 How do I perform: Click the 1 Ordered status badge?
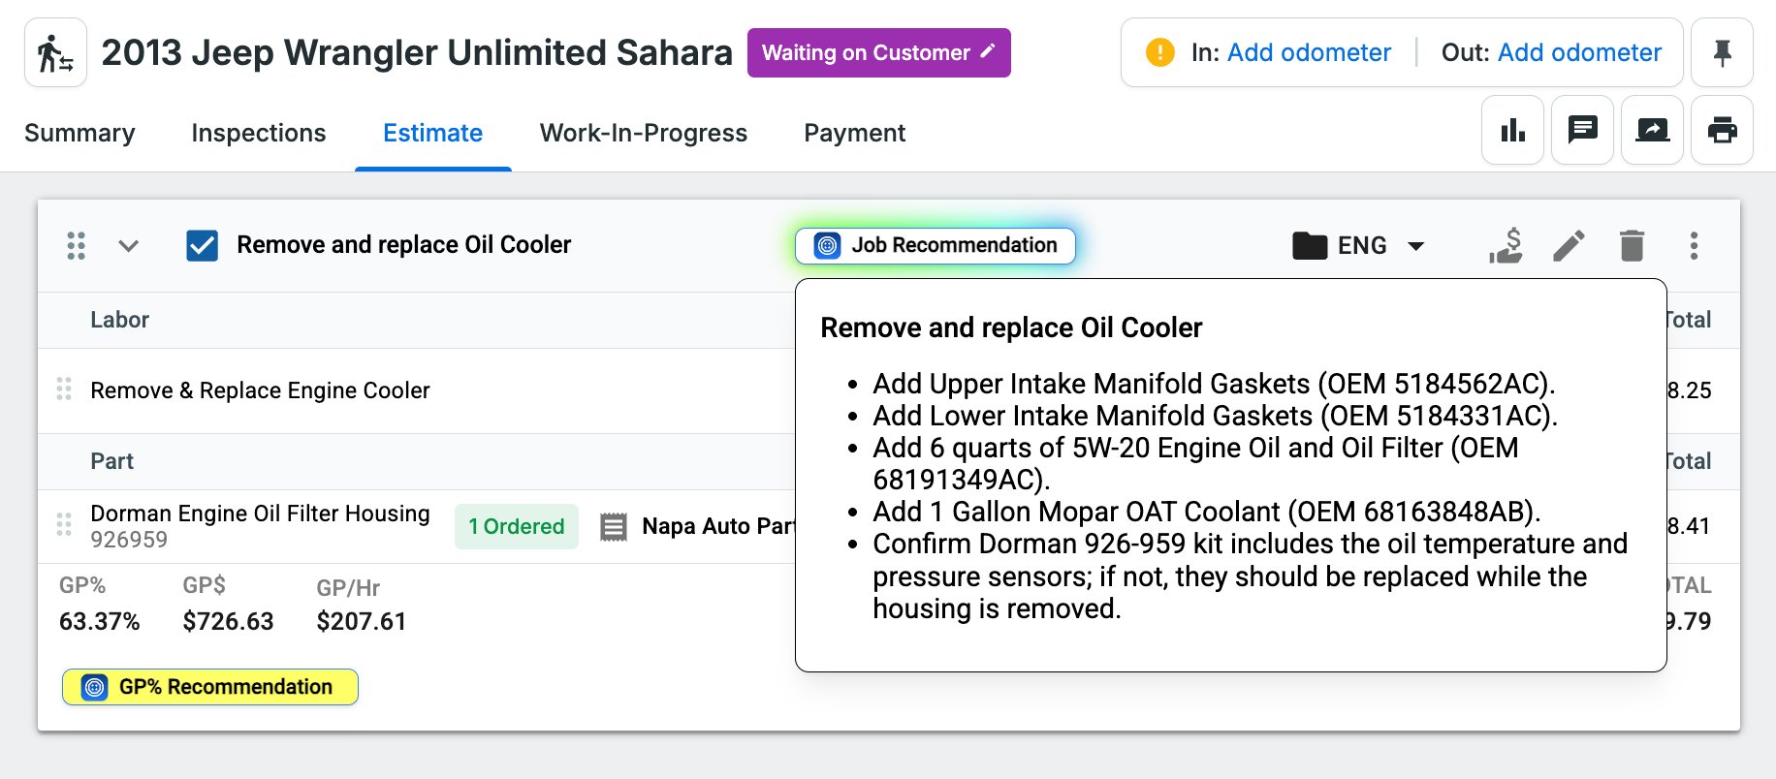[516, 527]
